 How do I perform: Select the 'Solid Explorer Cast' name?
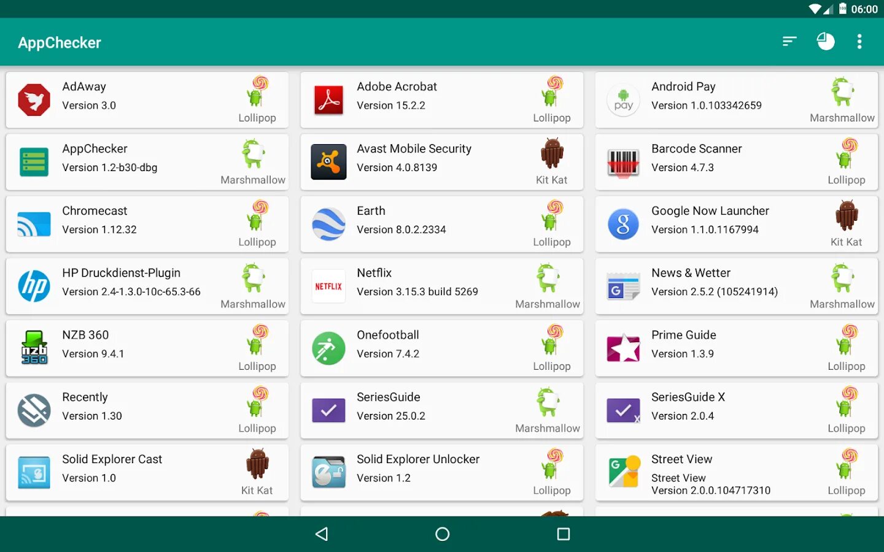pos(112,459)
